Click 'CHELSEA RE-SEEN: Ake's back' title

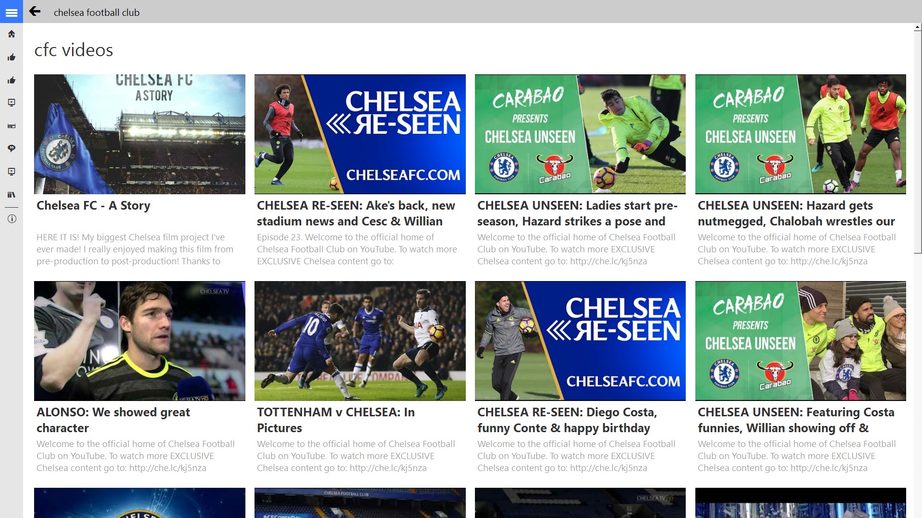(x=356, y=213)
